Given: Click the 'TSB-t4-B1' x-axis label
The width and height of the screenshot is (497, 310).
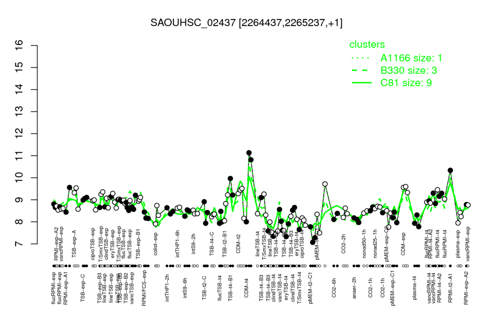Looking at the screenshot, I should pos(231,287).
